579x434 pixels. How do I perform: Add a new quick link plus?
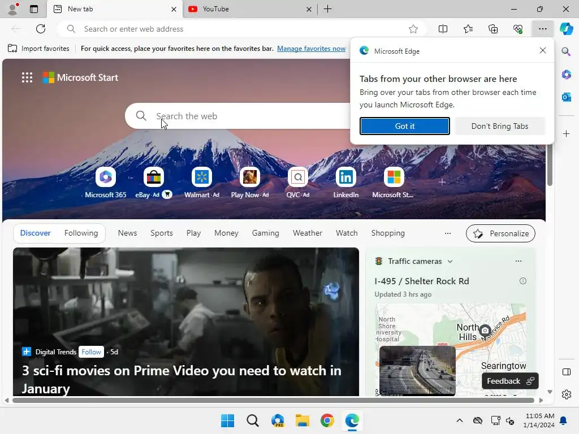pos(442,182)
